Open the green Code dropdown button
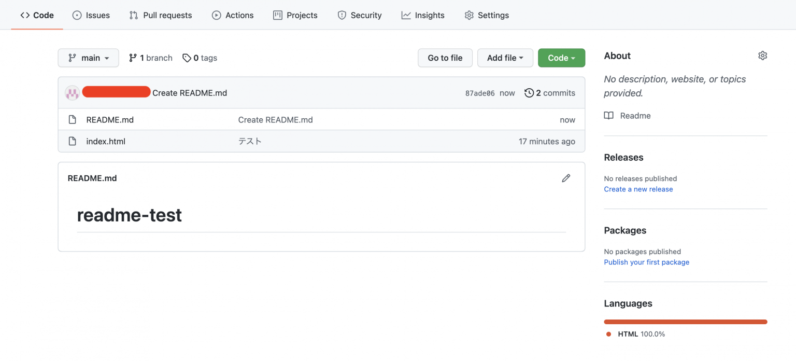Image resolution: width=796 pixels, height=361 pixels. pos(562,58)
